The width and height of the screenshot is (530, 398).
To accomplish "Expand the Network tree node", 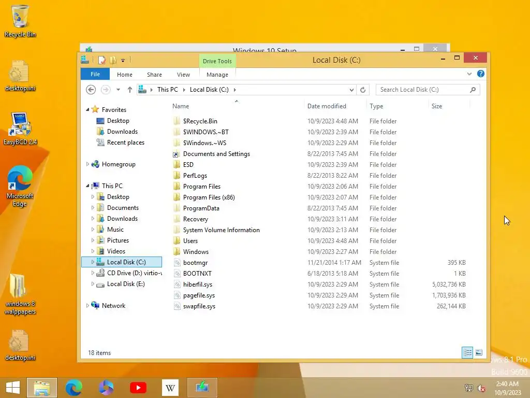I will [x=87, y=306].
